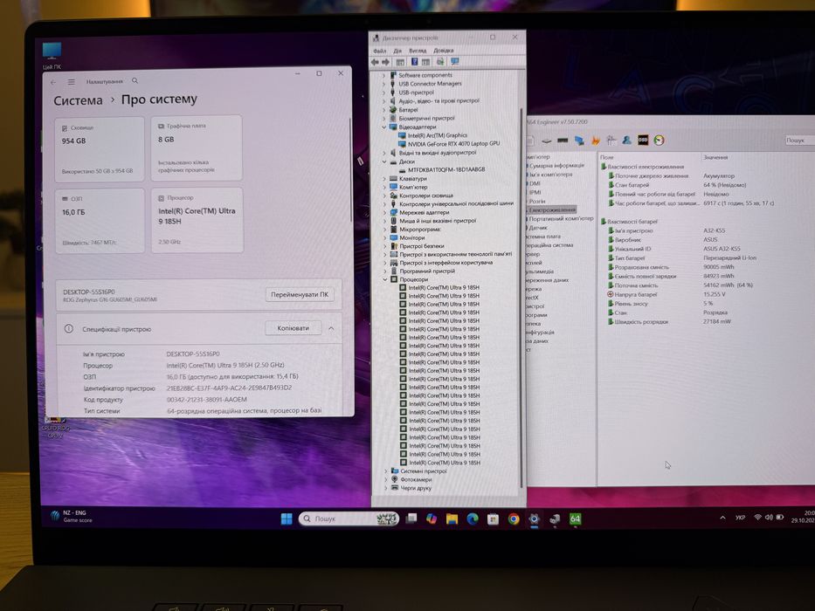Collapse the Диски node in Device Manager

tap(384, 161)
